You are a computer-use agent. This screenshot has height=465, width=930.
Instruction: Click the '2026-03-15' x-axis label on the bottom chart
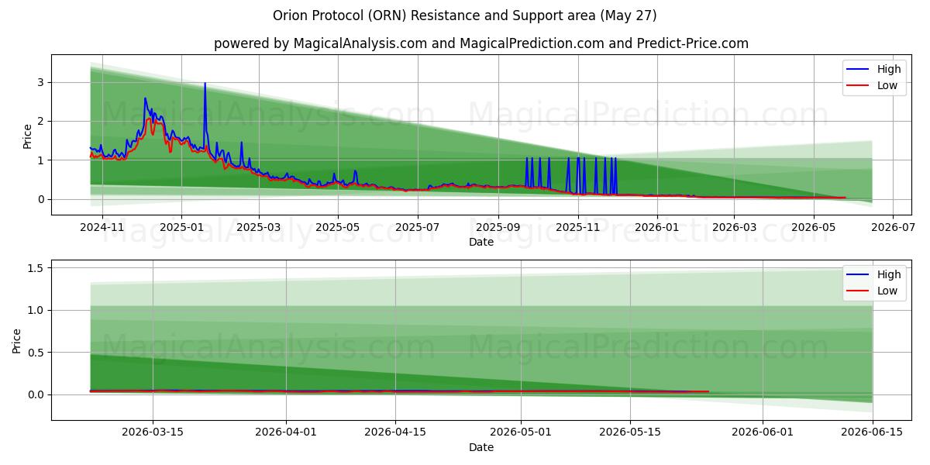click(153, 432)
